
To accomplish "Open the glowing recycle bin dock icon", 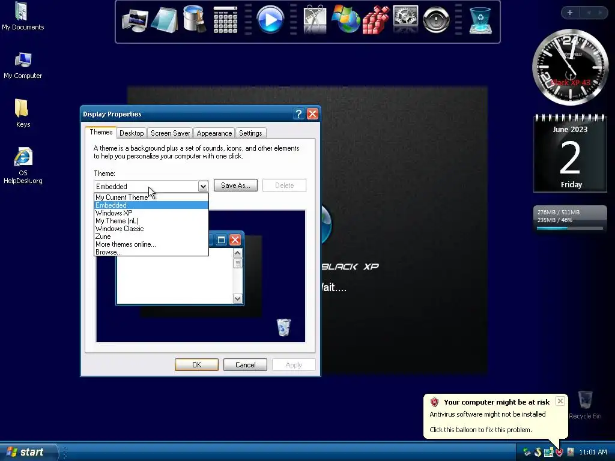I will click(480, 20).
